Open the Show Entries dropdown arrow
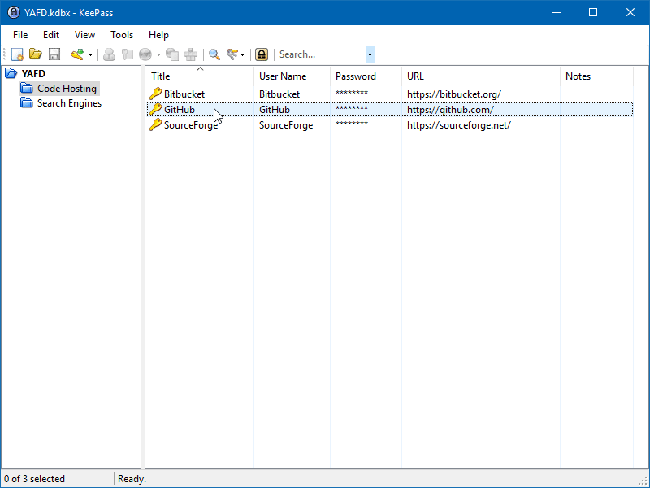650x488 pixels. (x=242, y=54)
